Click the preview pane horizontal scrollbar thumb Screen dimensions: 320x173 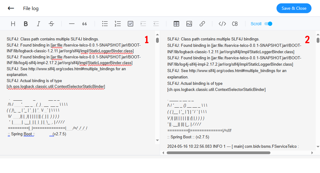(x=219, y=153)
